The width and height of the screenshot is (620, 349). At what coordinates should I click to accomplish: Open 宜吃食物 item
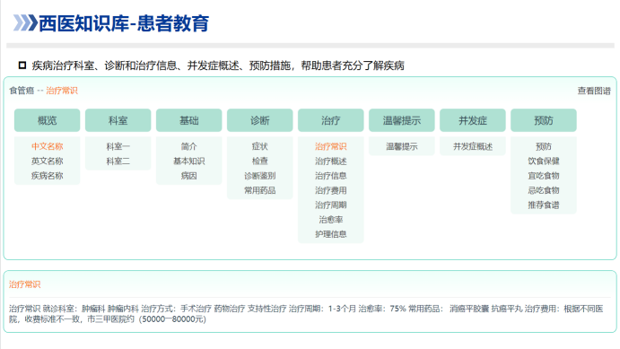pyautogui.click(x=544, y=176)
